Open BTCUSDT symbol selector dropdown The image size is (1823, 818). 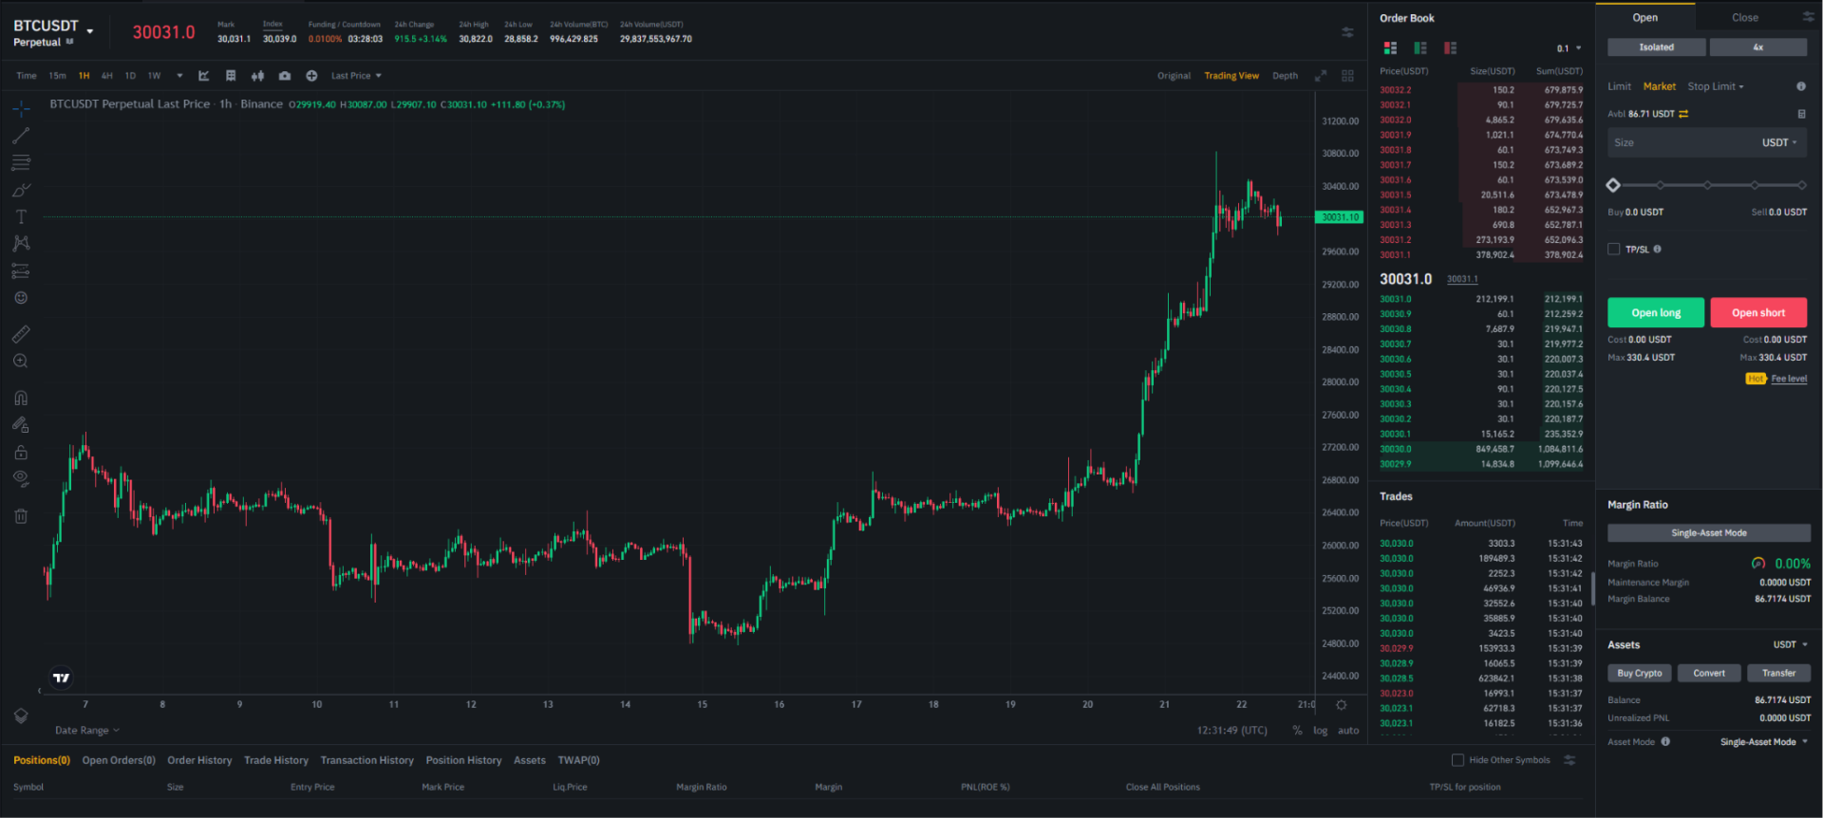[x=90, y=31]
